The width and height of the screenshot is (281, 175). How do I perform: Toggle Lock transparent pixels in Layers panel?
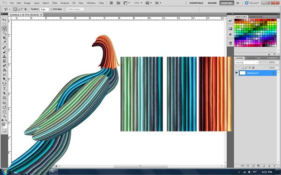(x=243, y=67)
